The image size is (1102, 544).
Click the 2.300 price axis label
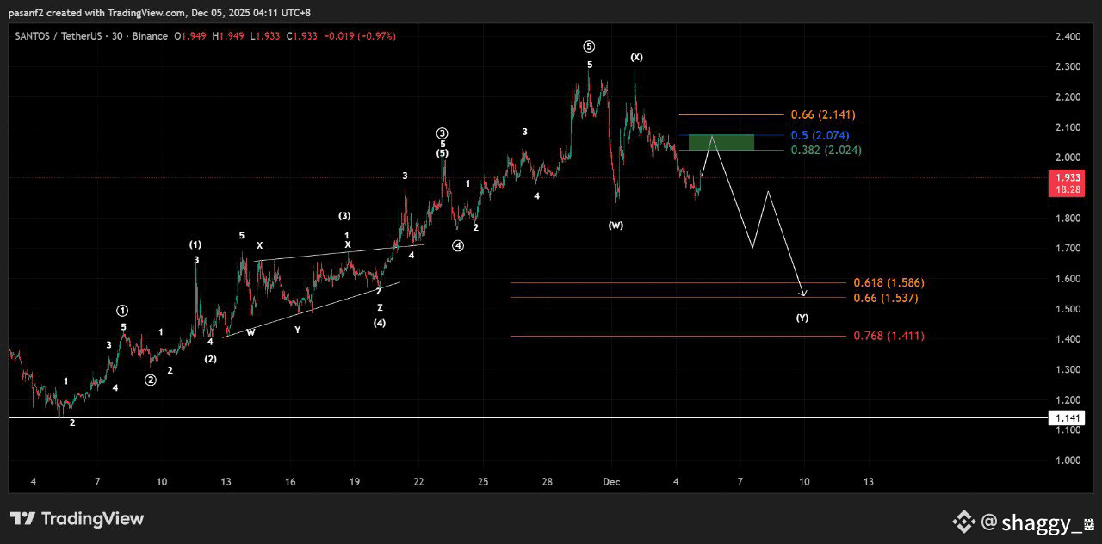point(1068,66)
